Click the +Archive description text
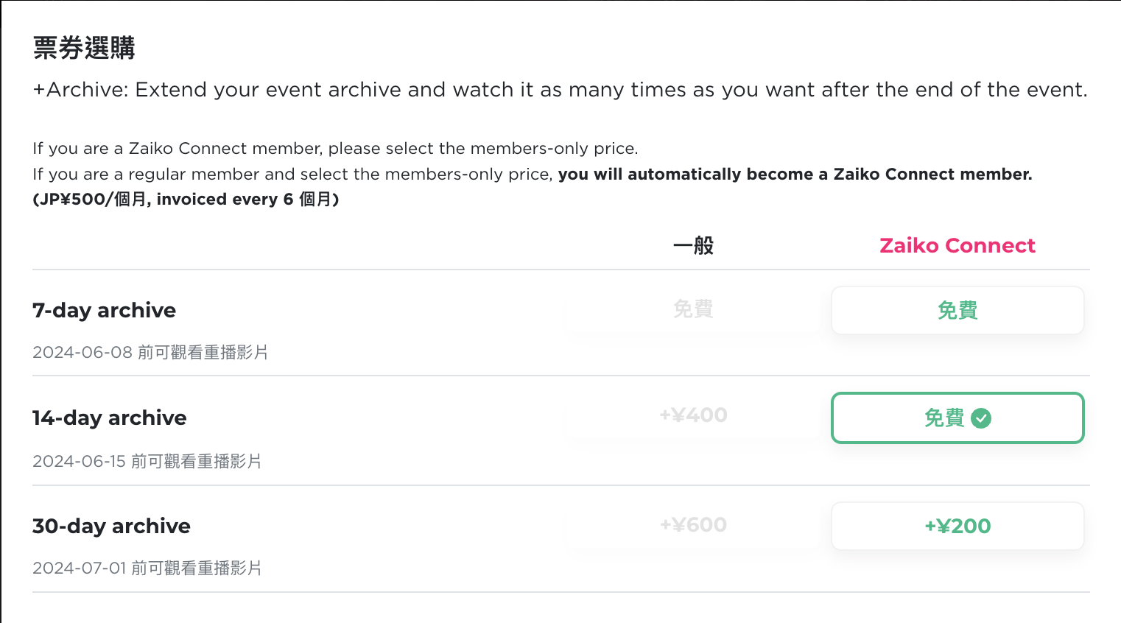 pos(560,90)
